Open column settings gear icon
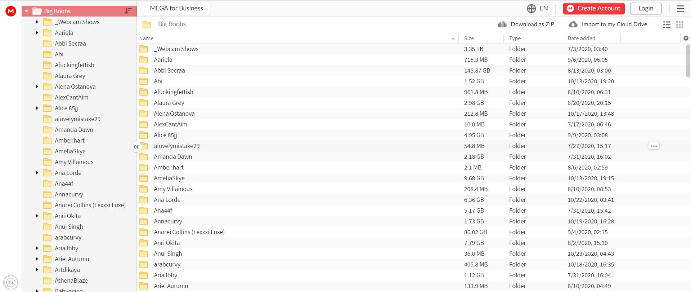Viewport: 691px width, 292px height. coord(686,38)
